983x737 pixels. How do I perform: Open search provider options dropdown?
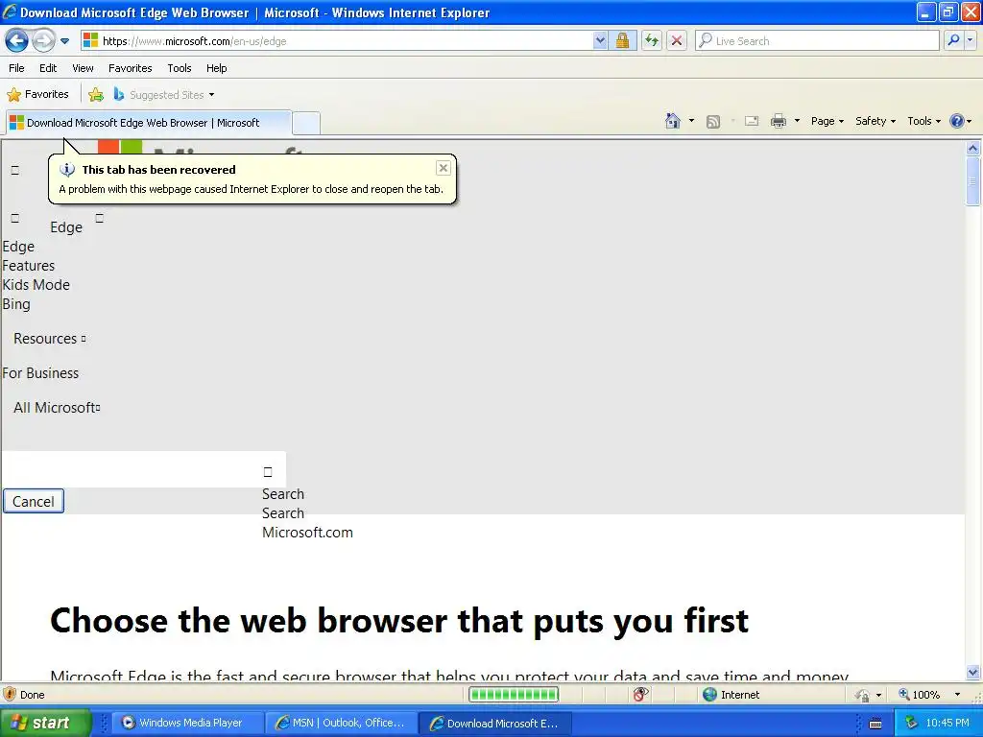970,40
